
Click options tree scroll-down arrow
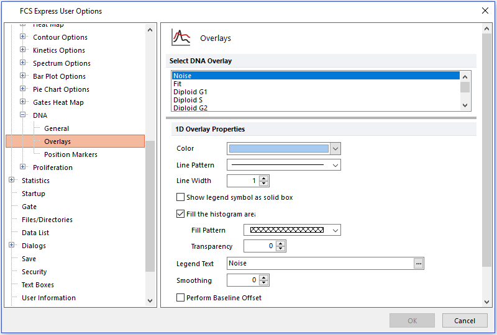[x=150, y=301]
